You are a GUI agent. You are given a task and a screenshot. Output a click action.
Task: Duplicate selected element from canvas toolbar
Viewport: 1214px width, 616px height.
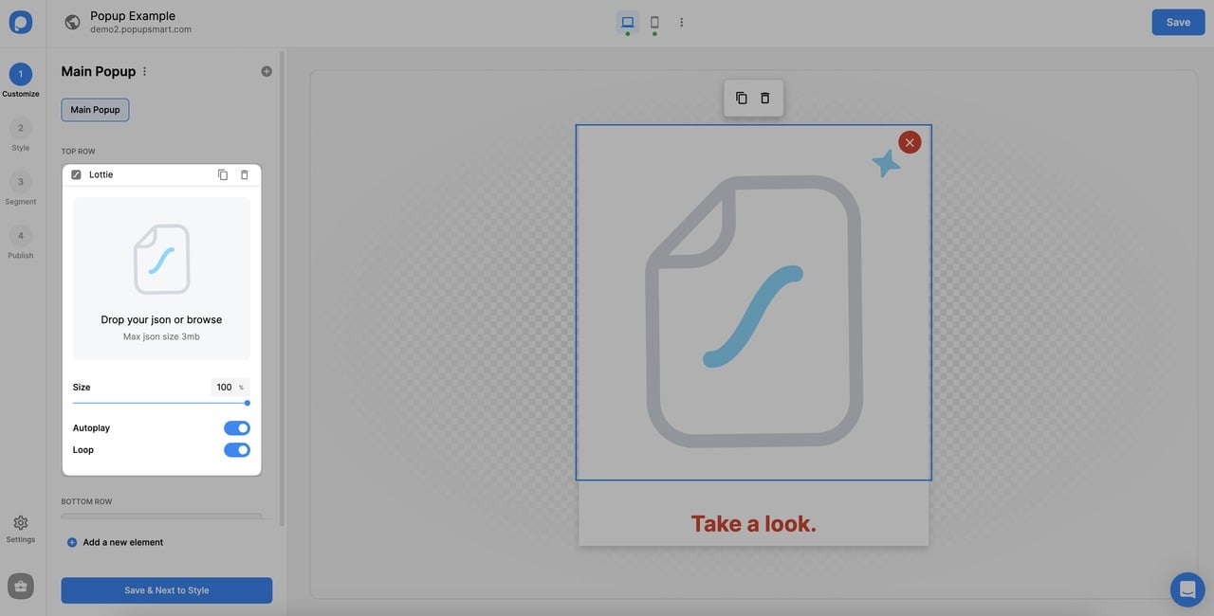click(x=742, y=98)
